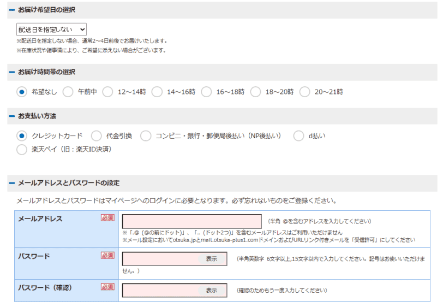Click the 必須 badge beside パスワード（確認）
The width and height of the screenshot is (443, 307).
point(107,287)
